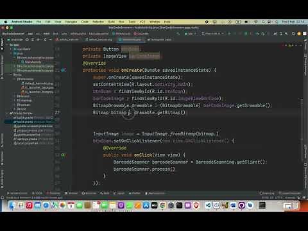
Task: Click the make project hammer icon
Action: tap(178, 33)
